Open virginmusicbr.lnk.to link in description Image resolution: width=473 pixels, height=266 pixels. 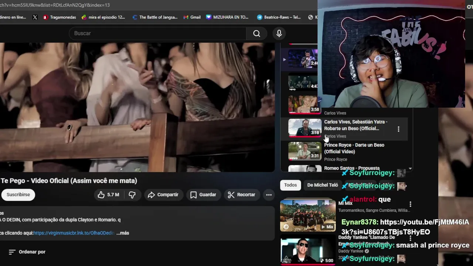pos(74,233)
